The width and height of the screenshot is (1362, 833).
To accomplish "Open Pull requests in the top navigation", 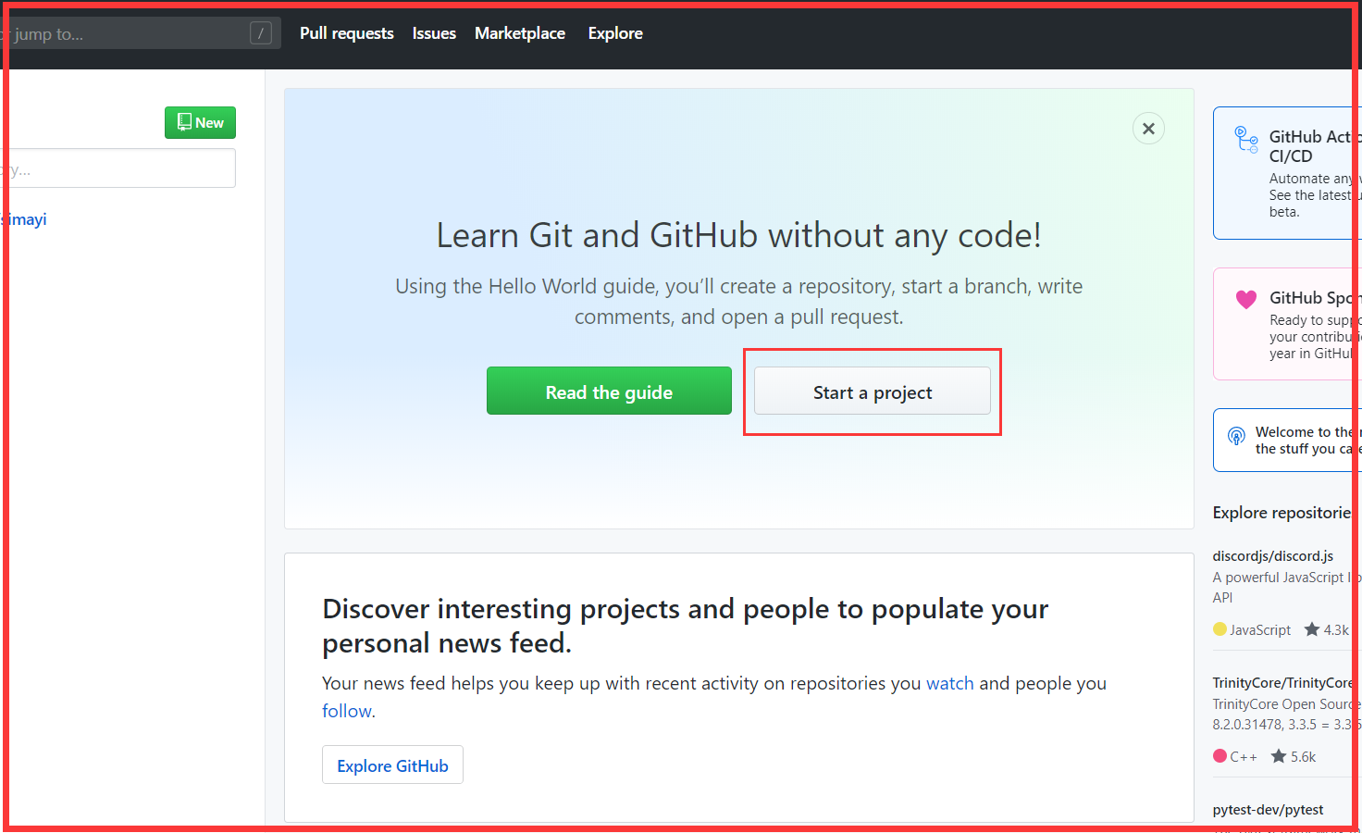I will (x=346, y=33).
